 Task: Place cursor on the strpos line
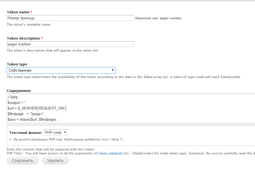[x=32, y=119]
